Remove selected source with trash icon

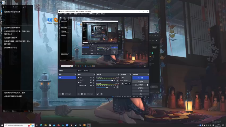click(x=82, y=94)
